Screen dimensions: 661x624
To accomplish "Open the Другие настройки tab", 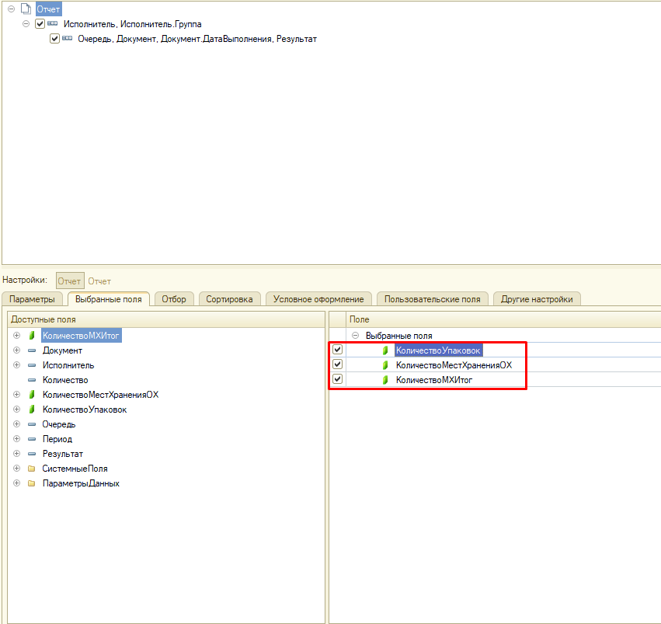I will point(537,299).
